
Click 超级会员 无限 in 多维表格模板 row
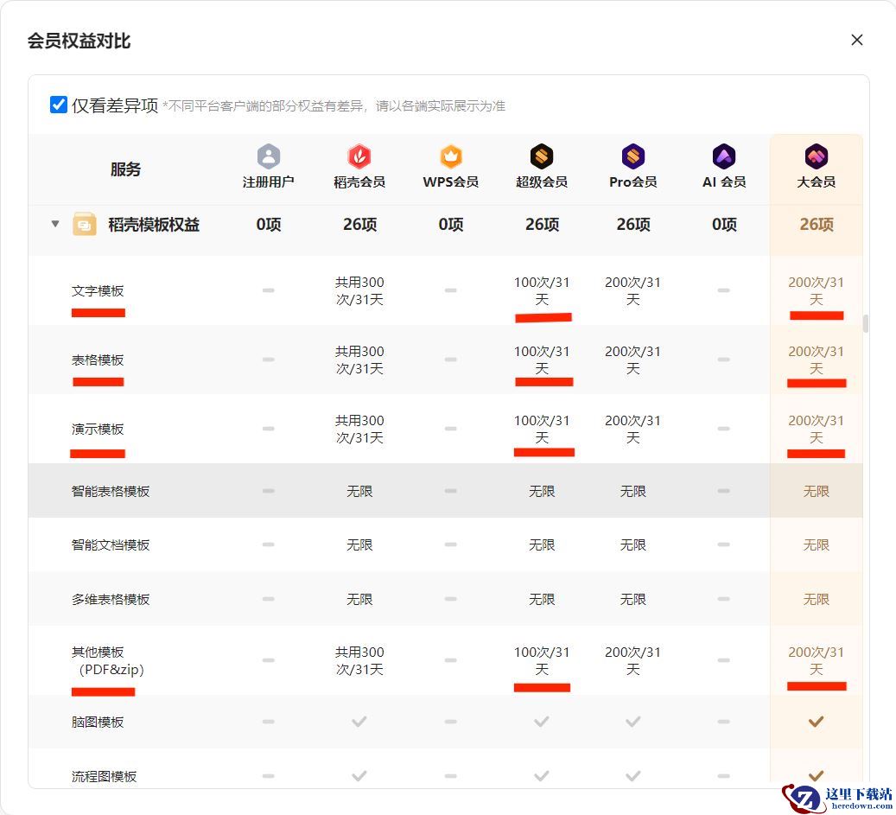542,600
